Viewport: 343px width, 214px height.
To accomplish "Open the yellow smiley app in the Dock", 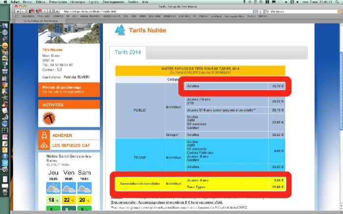I will pos(5,46).
